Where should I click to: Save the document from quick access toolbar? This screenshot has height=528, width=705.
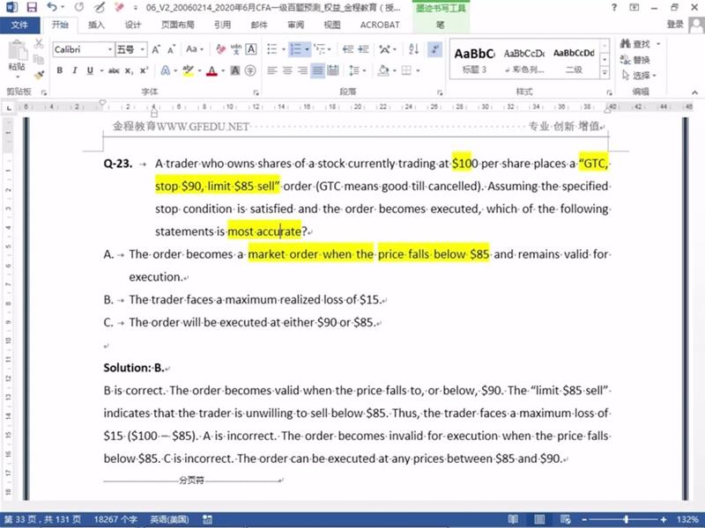[x=32, y=7]
